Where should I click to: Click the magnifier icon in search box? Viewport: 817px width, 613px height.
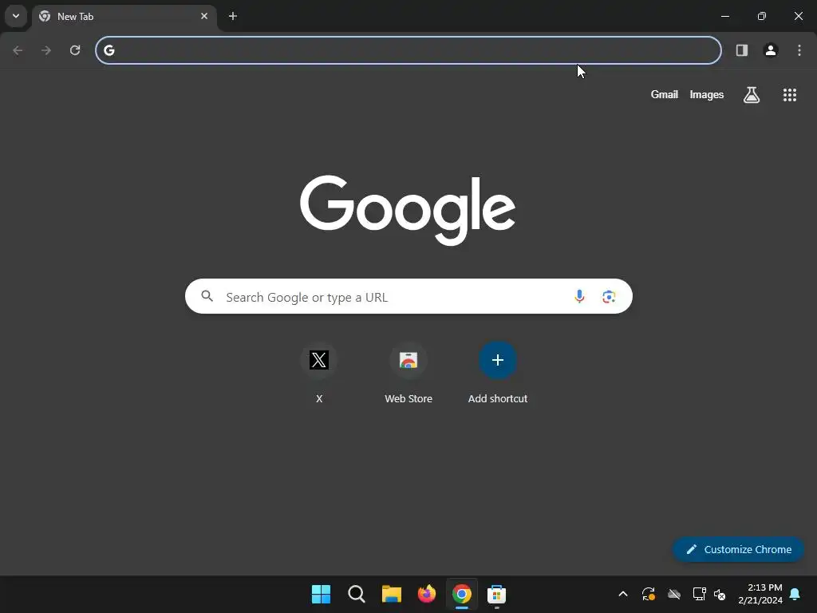(207, 297)
